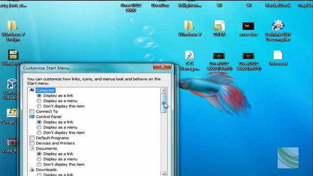Select Computer 'Display as a link' option
The height and width of the screenshot is (176, 313).
(39, 96)
